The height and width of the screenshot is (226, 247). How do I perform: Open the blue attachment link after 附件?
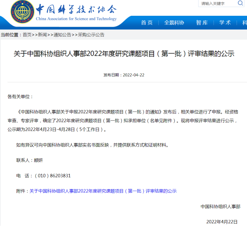(103, 191)
